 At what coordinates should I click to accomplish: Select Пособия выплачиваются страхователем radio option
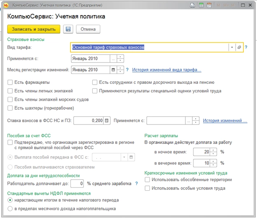click(x=10, y=167)
